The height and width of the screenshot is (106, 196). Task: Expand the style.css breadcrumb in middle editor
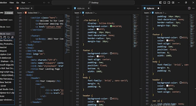pyautogui.click(x=89, y=13)
